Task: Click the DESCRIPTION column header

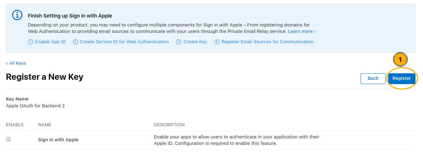Action: [x=169, y=125]
